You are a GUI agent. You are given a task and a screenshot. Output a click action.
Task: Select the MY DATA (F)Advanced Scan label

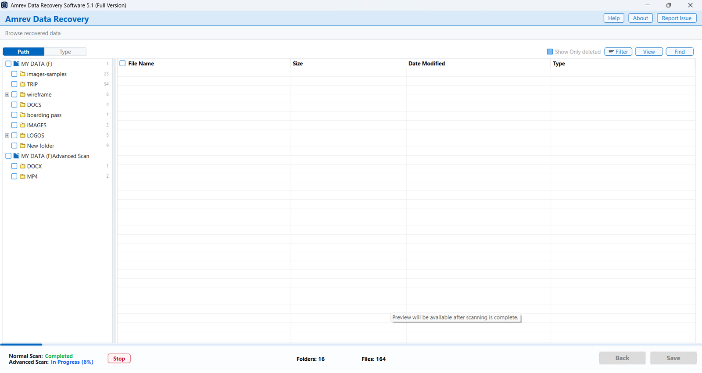pyautogui.click(x=55, y=156)
